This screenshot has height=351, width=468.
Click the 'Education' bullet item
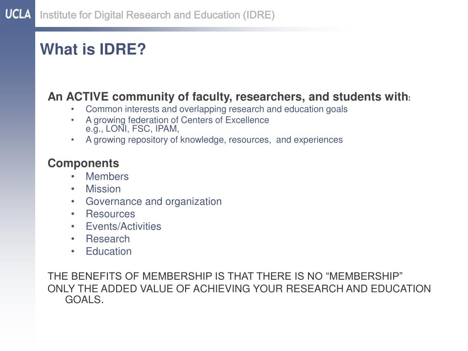pos(109,251)
